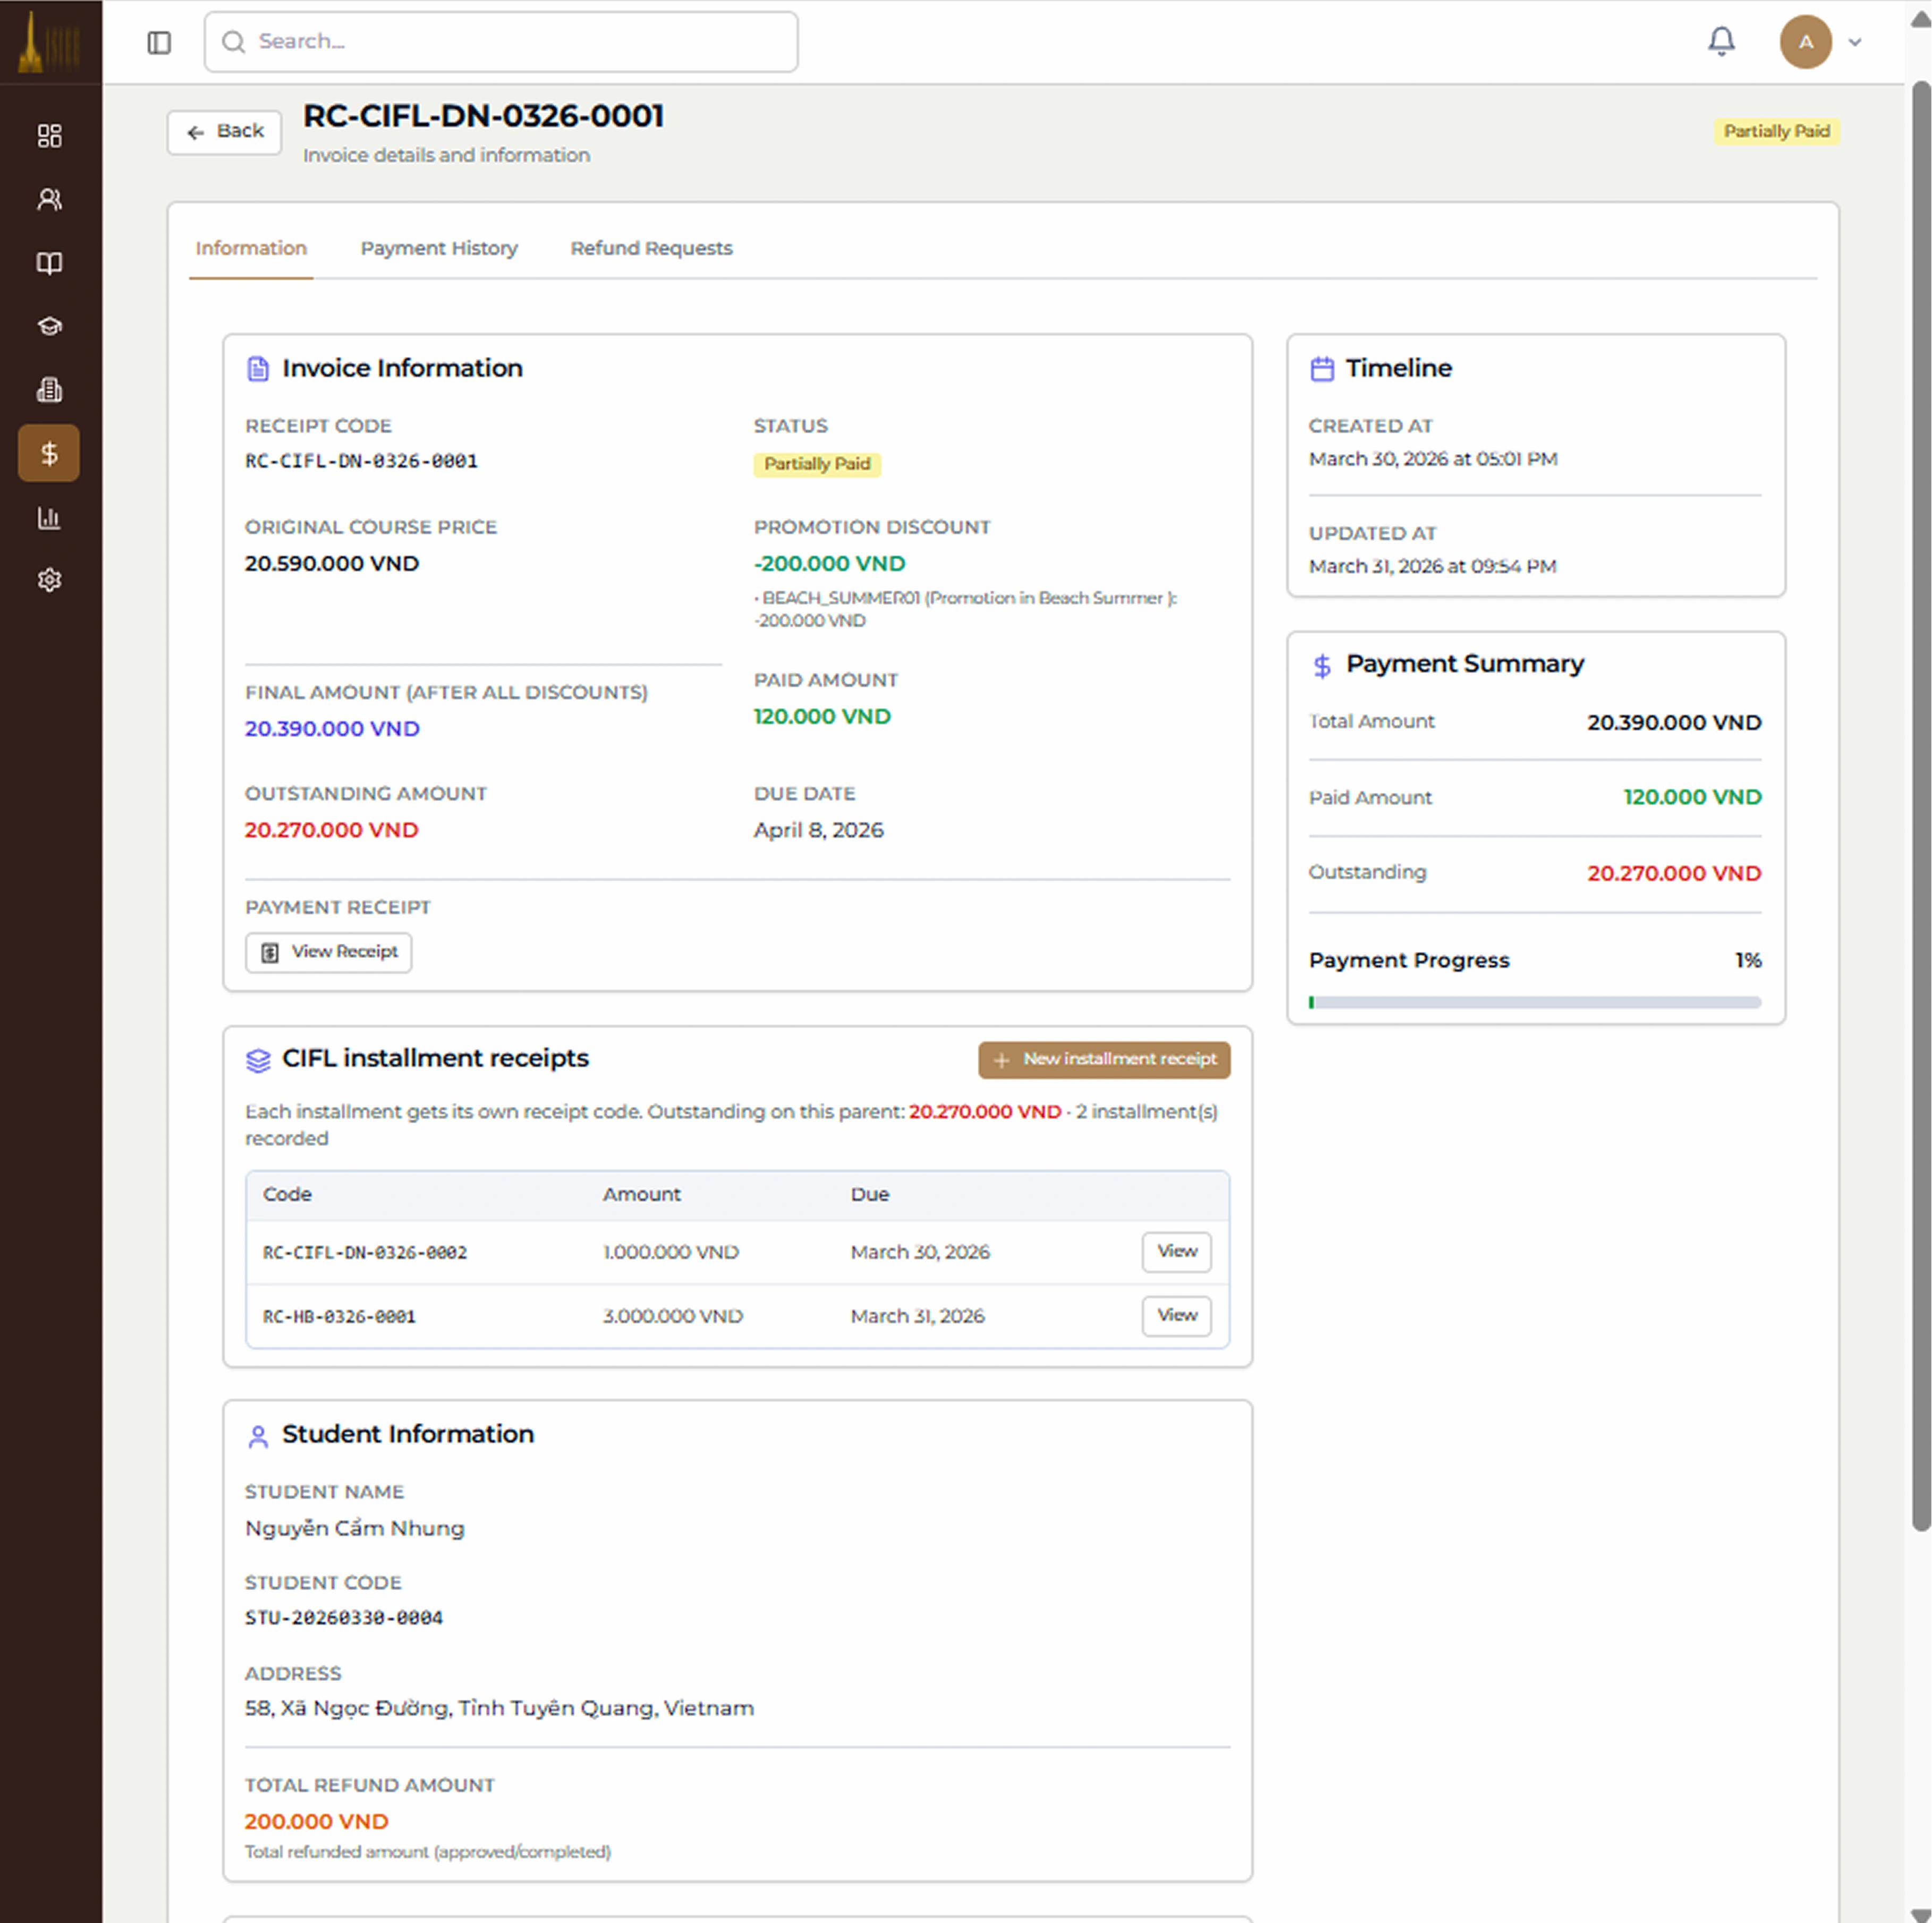Click the Amount column header
The width and height of the screenshot is (1932, 1923).
[x=641, y=1195]
